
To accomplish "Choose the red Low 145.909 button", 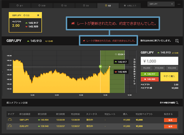I will [x=150, y=79].
